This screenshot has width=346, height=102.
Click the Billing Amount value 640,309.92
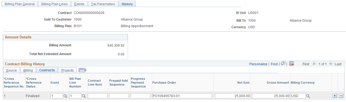pyautogui.click(x=116, y=46)
